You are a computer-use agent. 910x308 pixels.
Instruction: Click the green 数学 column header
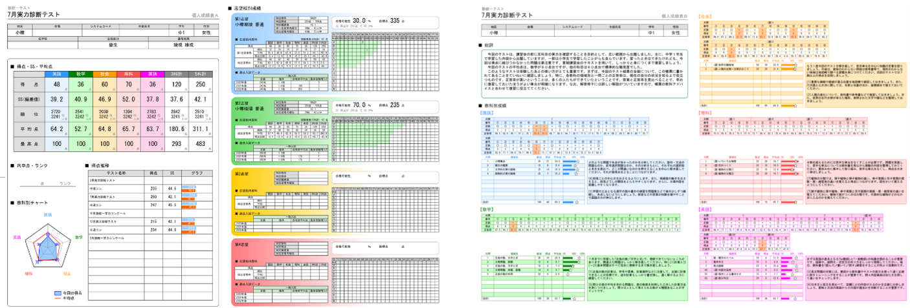82,74
